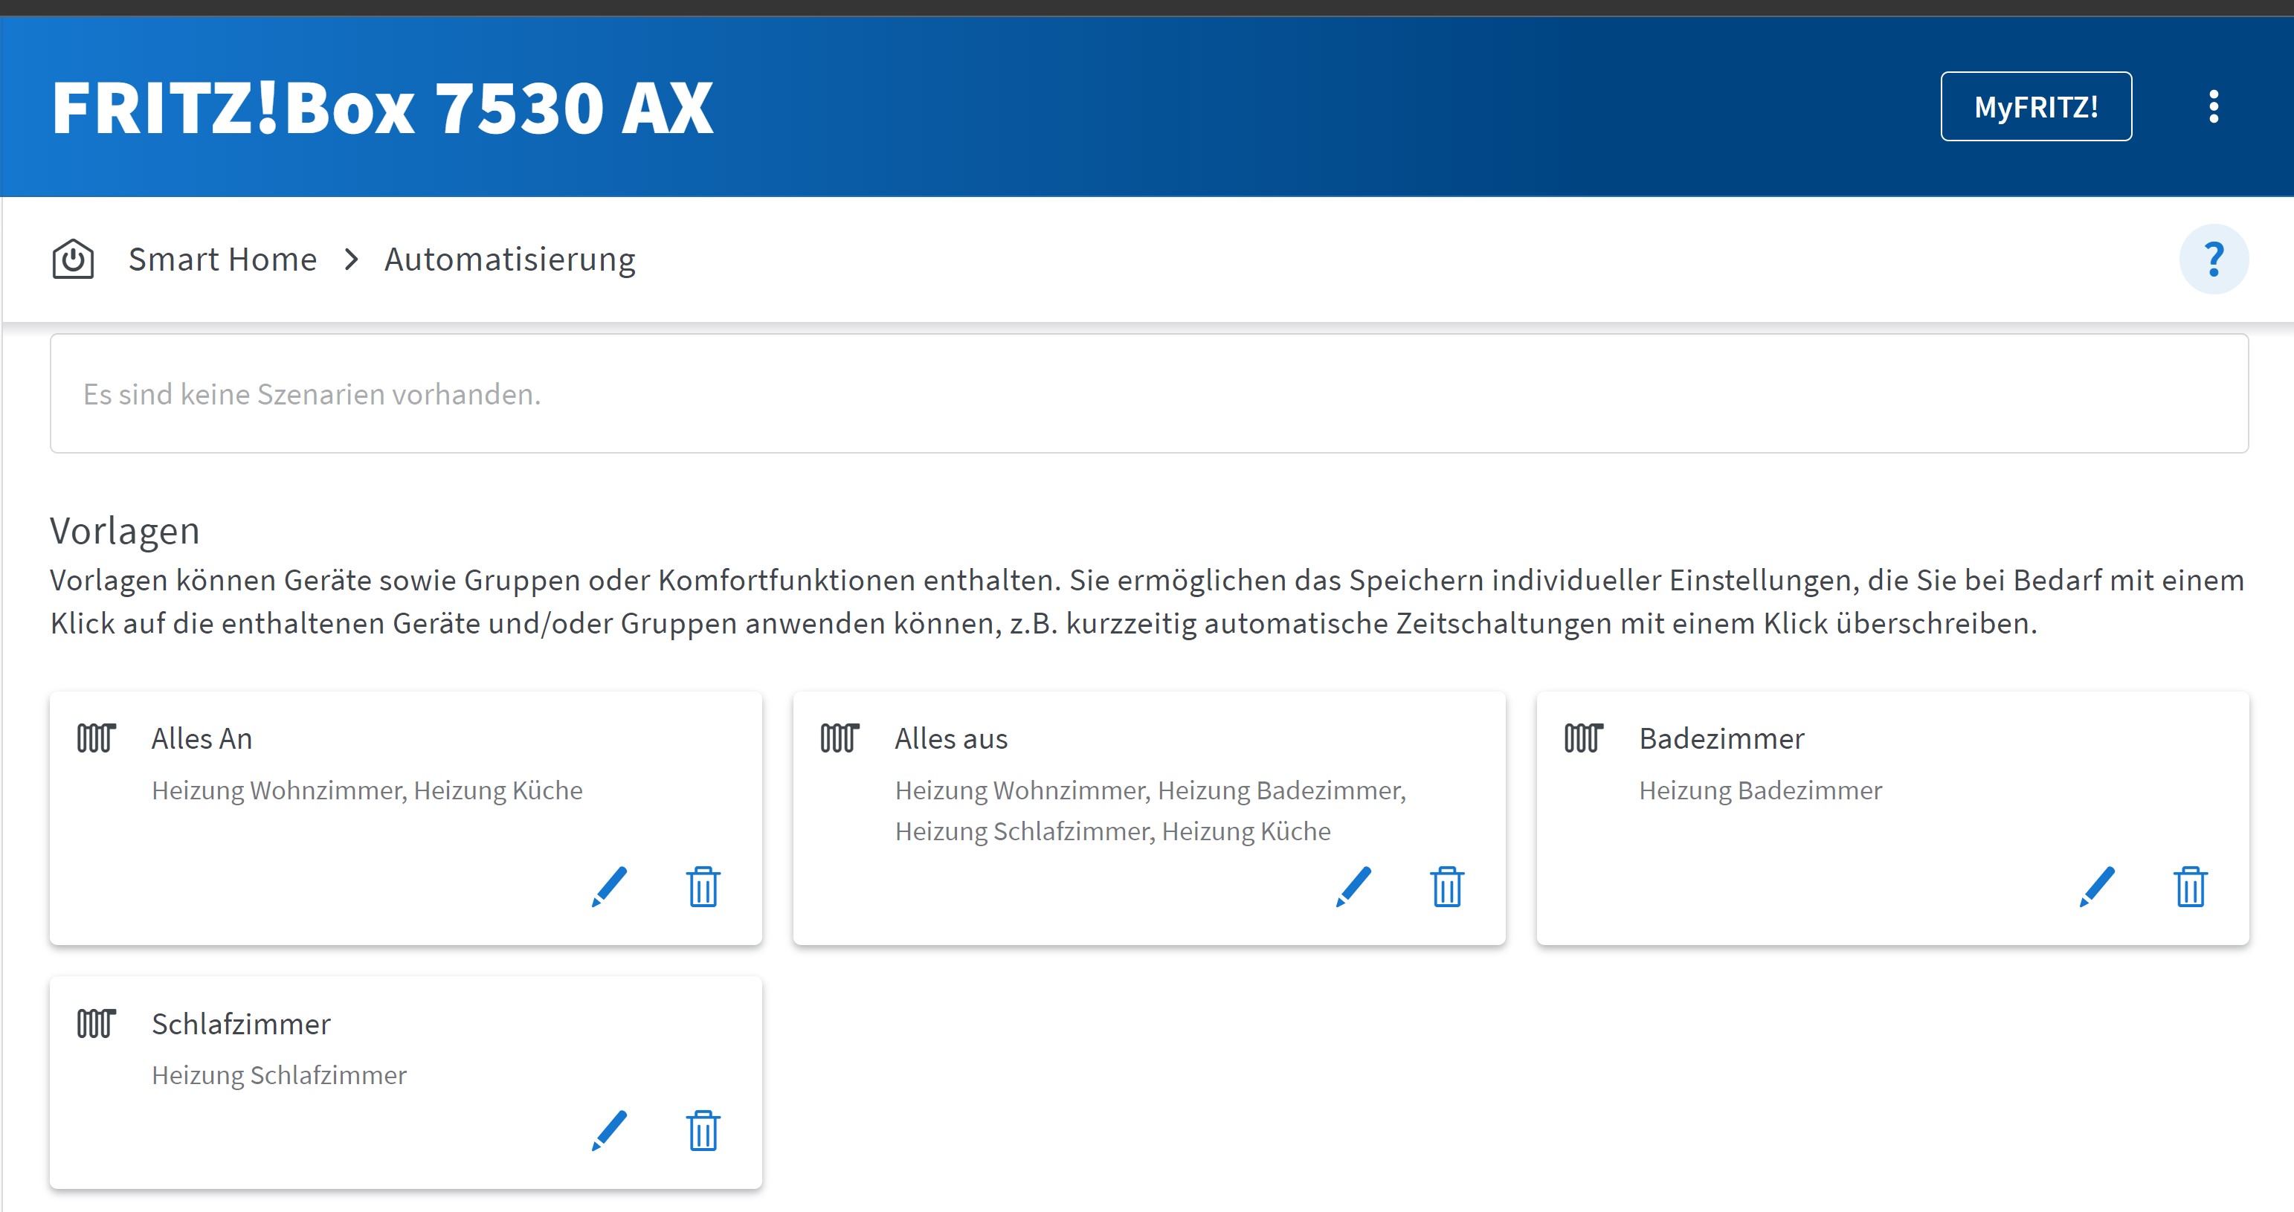
Task: Apply the Alles An template title
Action: point(202,738)
